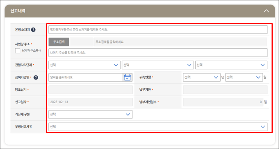Click the 주소검색을 클릭하세요 address field

click(x=180, y=42)
